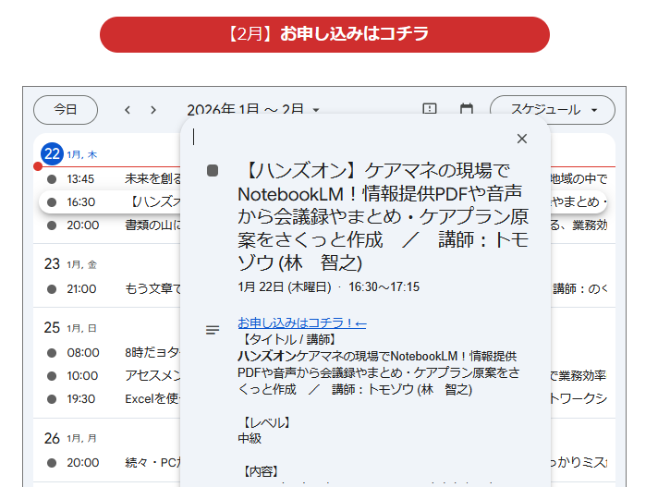Viewport: 670px width, 487px height.
Task: Click the calendar print icon in toolbar
Action: [430, 109]
